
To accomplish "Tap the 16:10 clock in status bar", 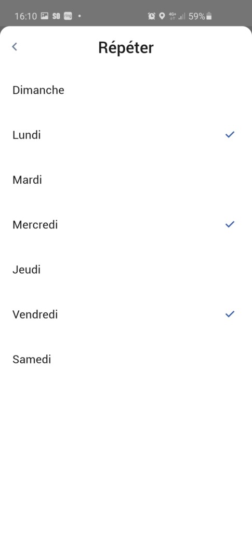I will [26, 16].
